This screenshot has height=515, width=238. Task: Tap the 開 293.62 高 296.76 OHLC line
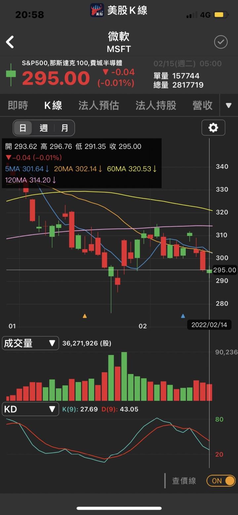click(x=73, y=146)
